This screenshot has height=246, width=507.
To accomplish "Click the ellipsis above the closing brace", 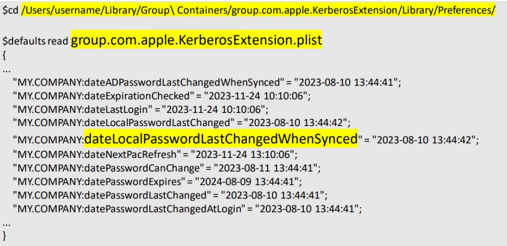I will pyautogui.click(x=6, y=222).
